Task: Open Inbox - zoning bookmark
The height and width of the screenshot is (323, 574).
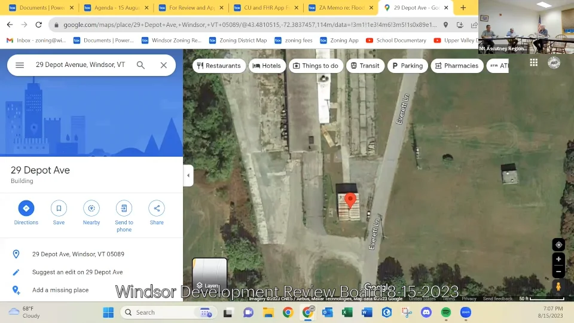Action: [x=36, y=40]
